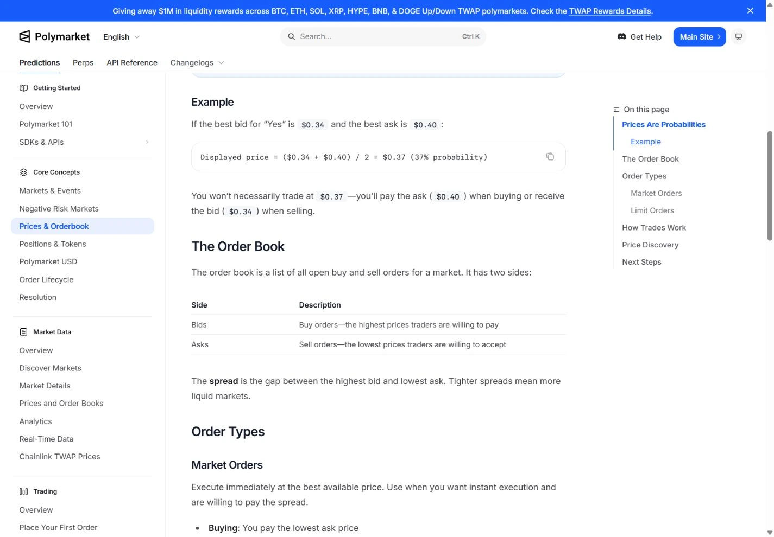This screenshot has height=537, width=774.
Task: Select Prices & Orderbook sidebar item
Action: tap(83, 226)
